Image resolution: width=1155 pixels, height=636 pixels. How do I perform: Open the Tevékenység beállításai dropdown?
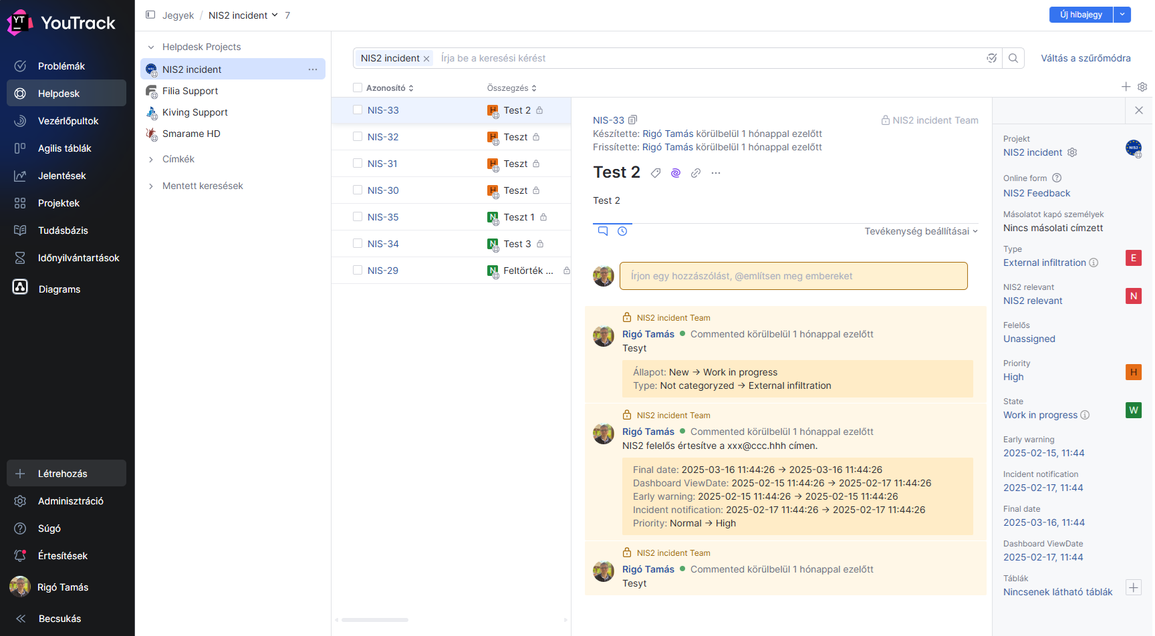pyautogui.click(x=920, y=231)
